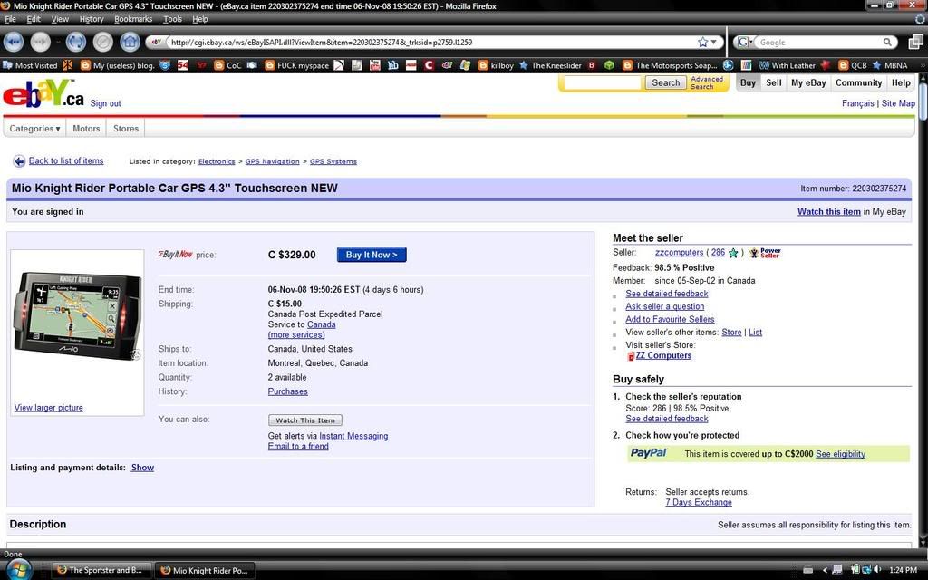Click the Watch This Item button
The image size is (928, 580).
(x=304, y=420)
